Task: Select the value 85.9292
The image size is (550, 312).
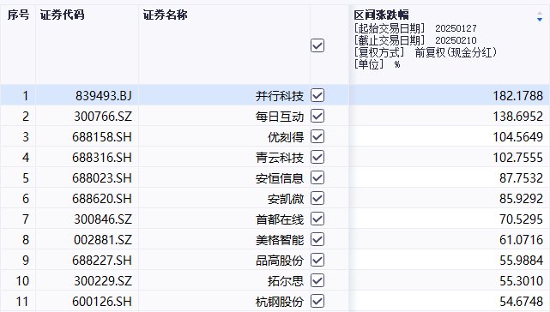Action: click(521, 199)
